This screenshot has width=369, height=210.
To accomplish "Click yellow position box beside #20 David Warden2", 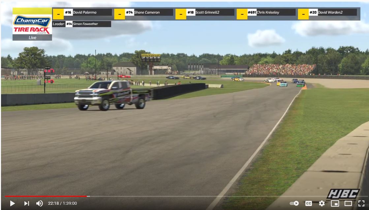I will click(303, 14).
